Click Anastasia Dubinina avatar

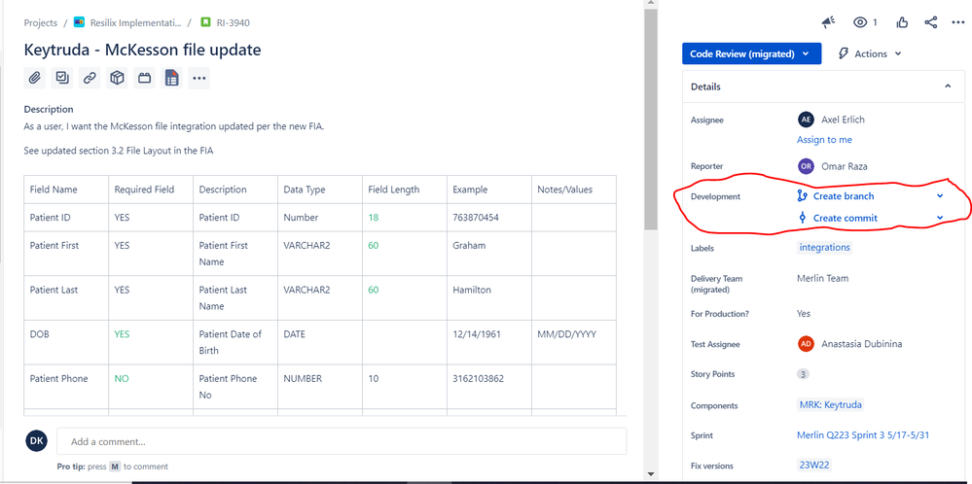coord(806,343)
